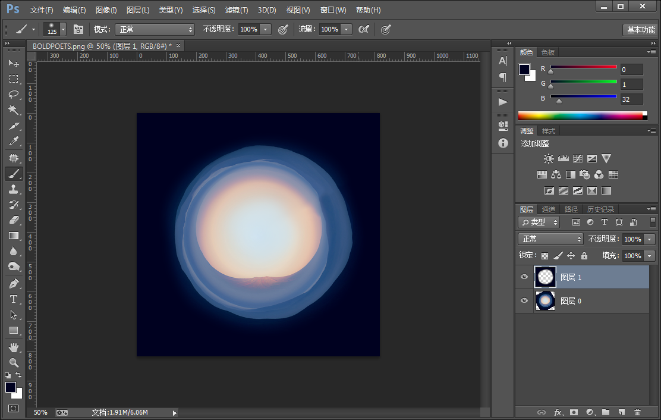Toggle lock transparent pixels
Screen dimensions: 661x420
544,256
